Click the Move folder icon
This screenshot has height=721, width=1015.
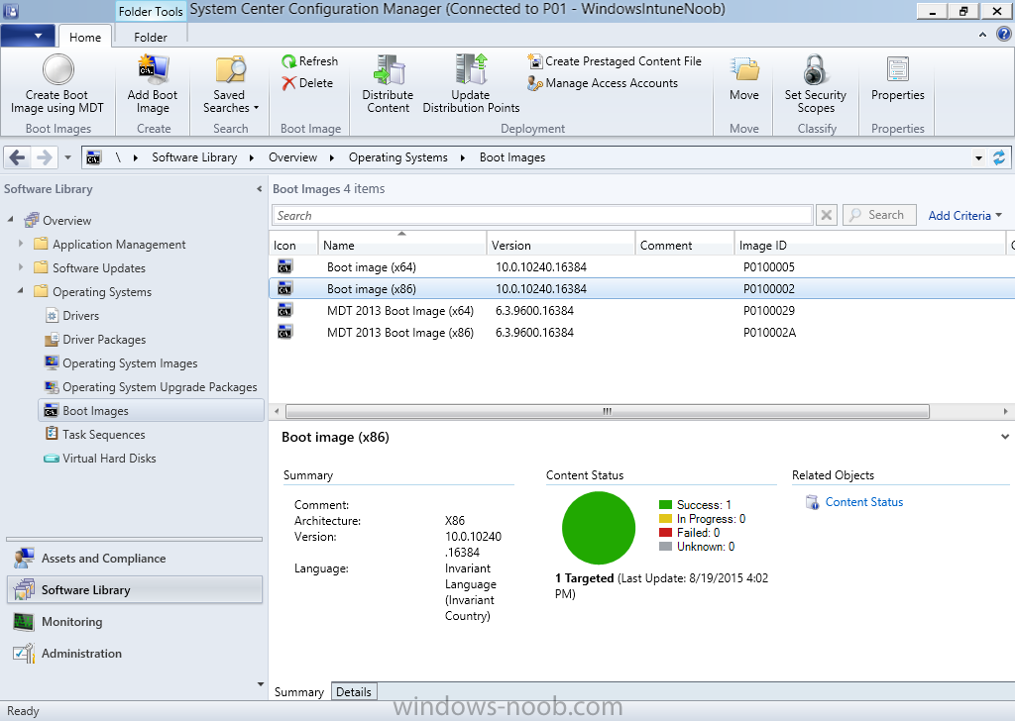click(744, 70)
